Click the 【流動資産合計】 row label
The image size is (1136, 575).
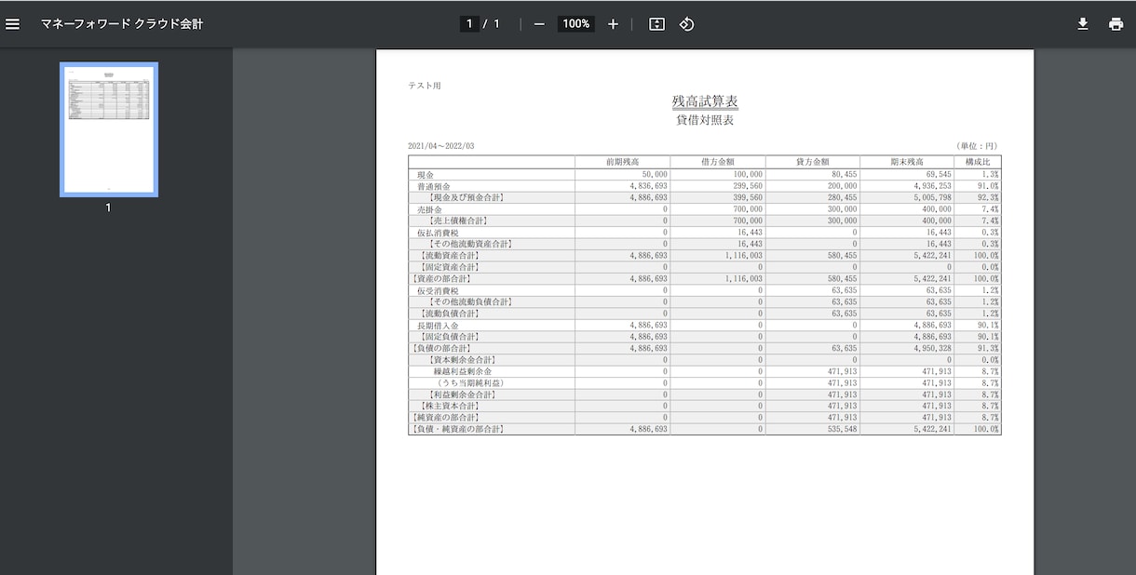pos(448,255)
